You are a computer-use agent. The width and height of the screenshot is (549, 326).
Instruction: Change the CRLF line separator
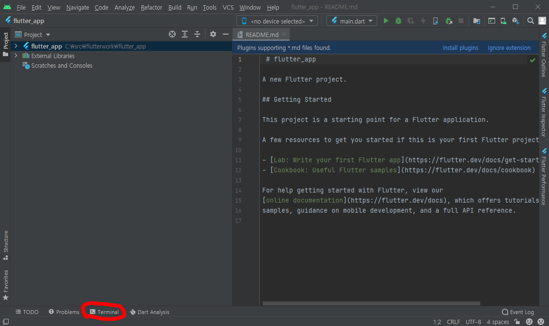tap(453, 322)
